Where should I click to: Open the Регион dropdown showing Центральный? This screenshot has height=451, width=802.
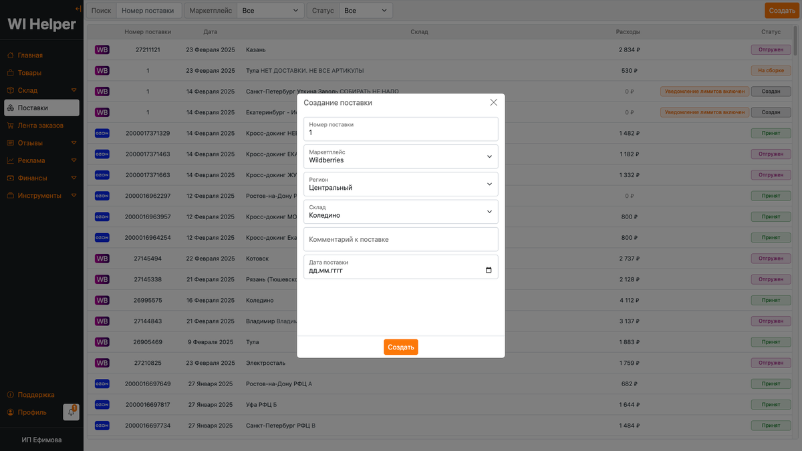(401, 184)
